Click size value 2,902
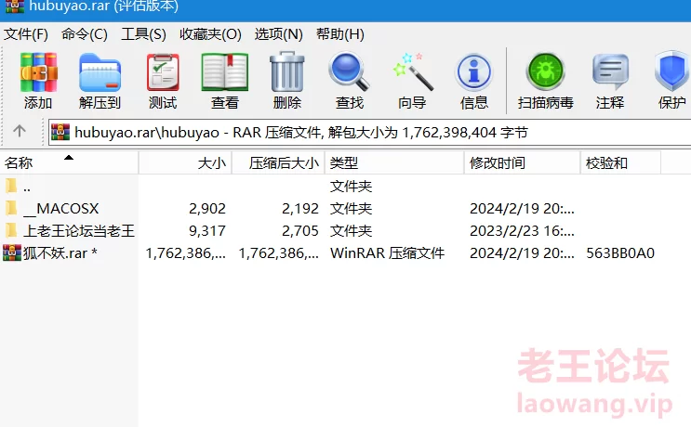 pyautogui.click(x=207, y=209)
